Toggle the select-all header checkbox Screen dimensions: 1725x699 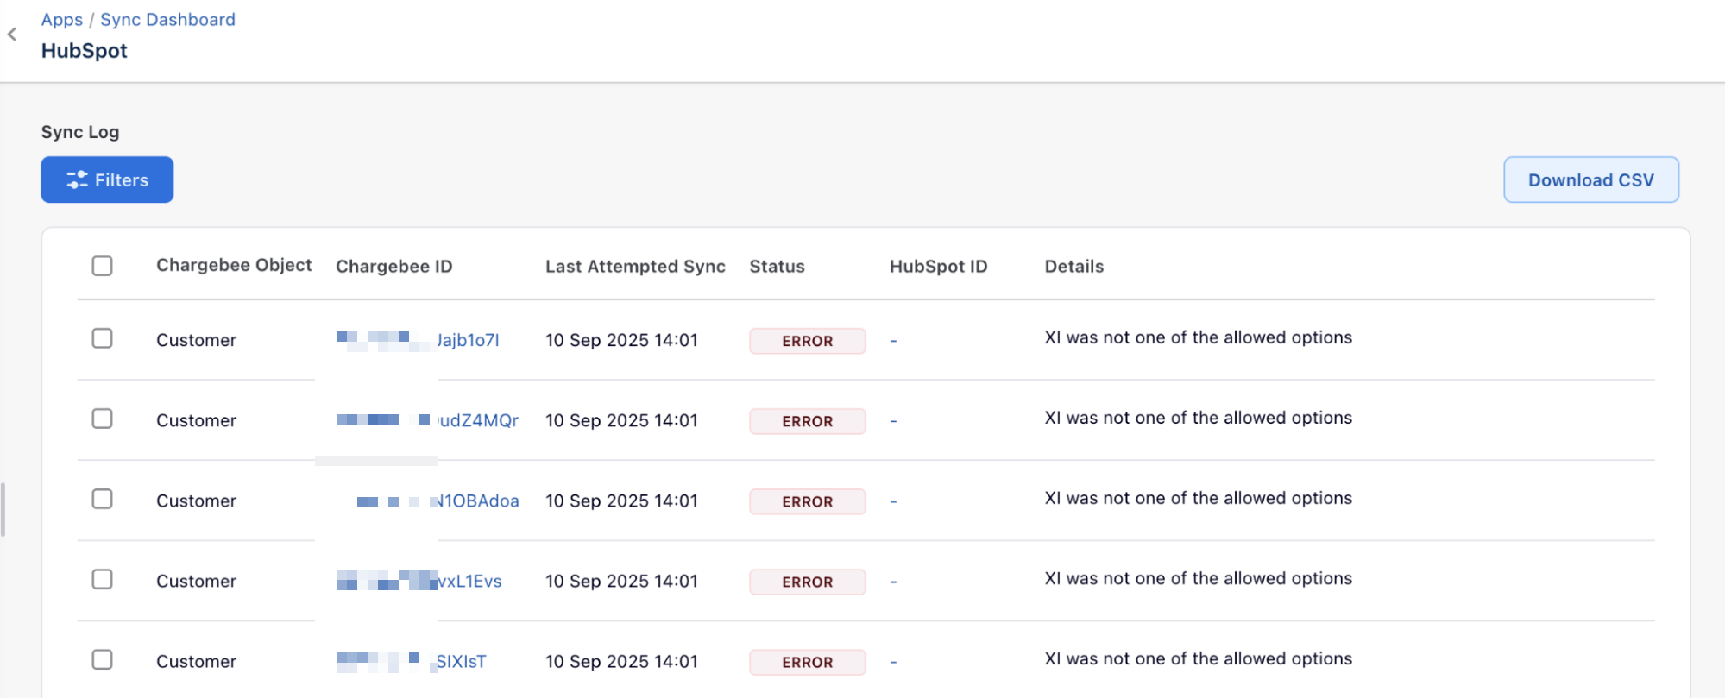click(x=103, y=266)
